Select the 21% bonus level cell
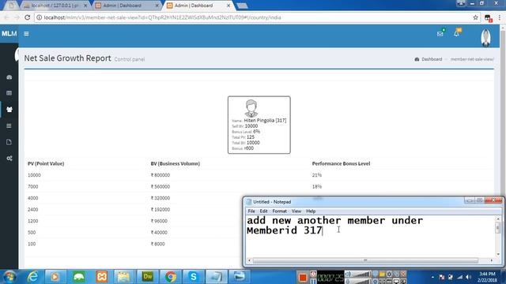The image size is (506, 284). click(317, 175)
